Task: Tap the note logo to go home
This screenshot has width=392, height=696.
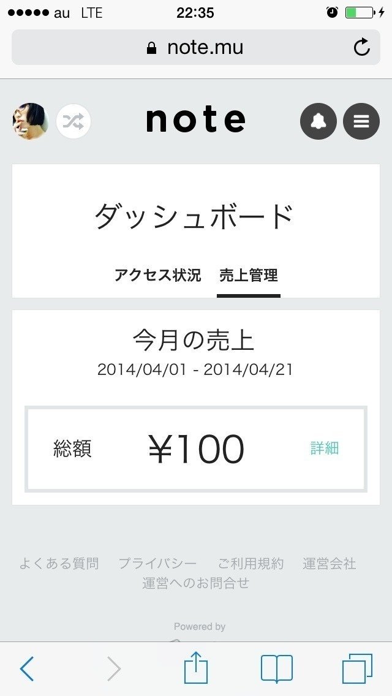Action: tap(195, 121)
